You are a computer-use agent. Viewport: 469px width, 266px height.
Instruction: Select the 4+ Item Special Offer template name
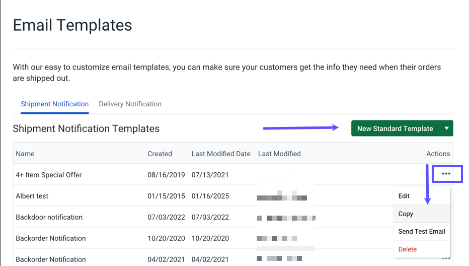[49, 175]
